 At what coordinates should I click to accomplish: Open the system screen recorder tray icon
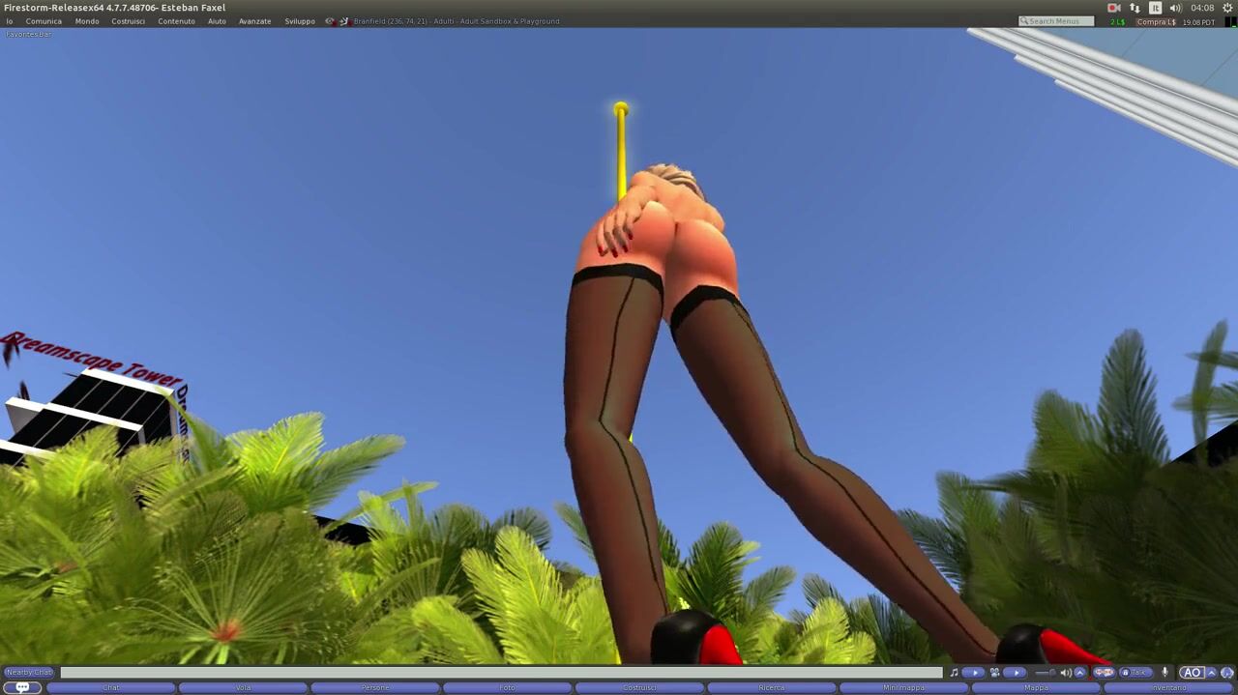1113,8
